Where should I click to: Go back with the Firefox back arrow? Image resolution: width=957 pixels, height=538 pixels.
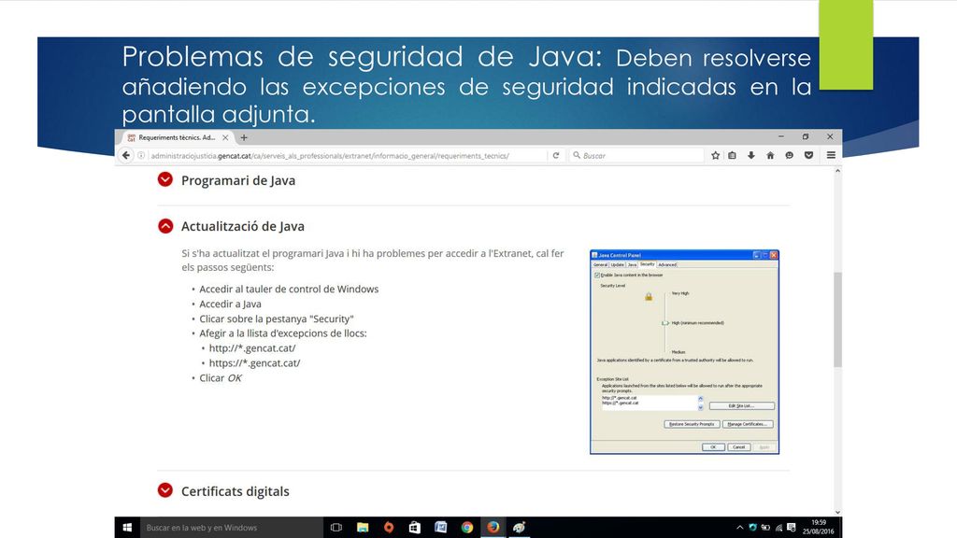(x=126, y=156)
